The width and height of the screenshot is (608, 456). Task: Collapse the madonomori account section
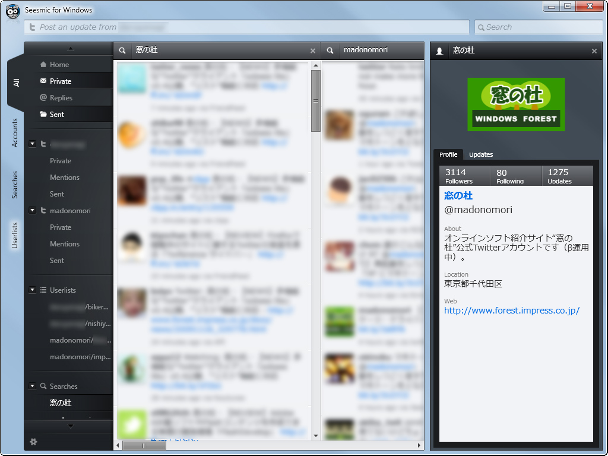point(32,210)
